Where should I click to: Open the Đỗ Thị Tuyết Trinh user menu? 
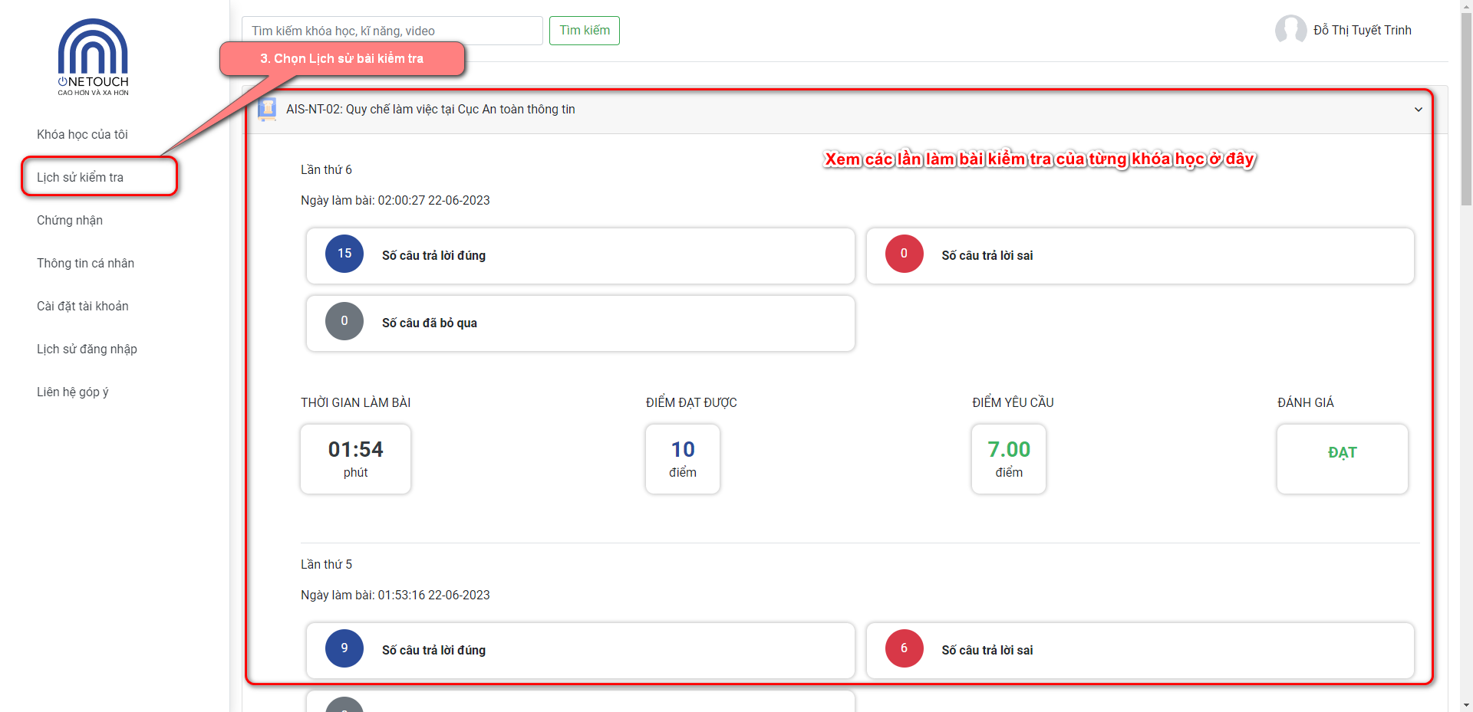[x=1362, y=30]
